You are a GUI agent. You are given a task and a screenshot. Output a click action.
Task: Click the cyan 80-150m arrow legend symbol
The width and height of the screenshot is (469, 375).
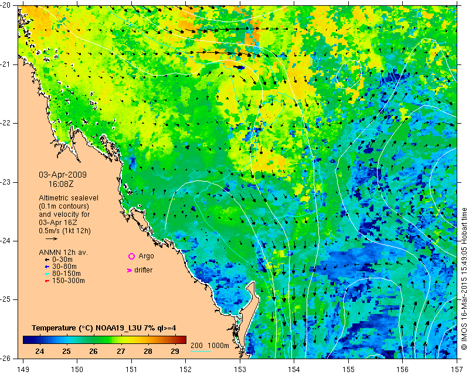(47, 274)
